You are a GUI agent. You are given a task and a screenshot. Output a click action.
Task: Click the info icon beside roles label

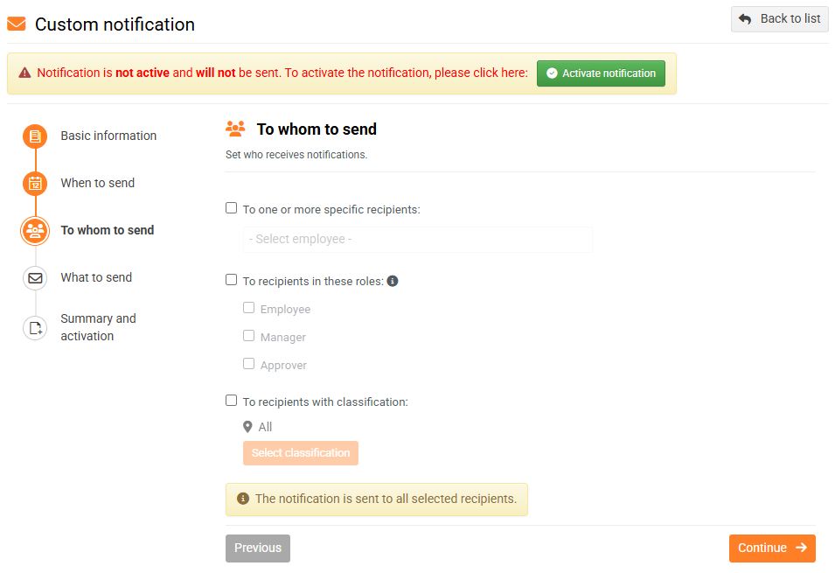coord(393,281)
